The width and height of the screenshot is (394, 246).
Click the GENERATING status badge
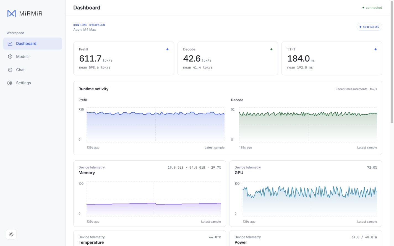tap(369, 27)
